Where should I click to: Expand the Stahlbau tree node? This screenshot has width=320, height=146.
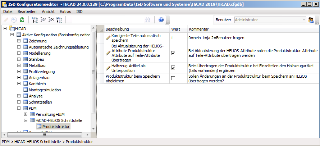tap(19, 59)
